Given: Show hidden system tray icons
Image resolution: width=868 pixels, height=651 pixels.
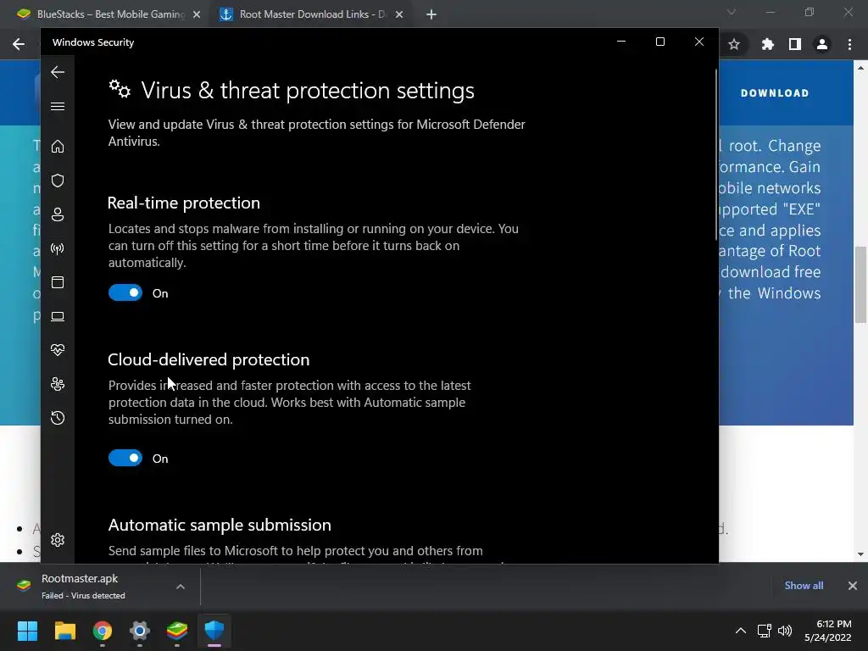Looking at the screenshot, I should point(740,631).
